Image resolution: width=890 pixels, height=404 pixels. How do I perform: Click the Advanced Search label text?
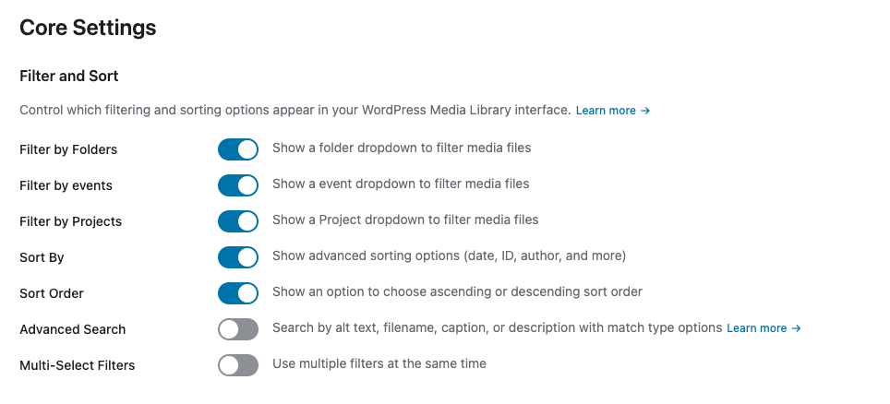tap(72, 329)
